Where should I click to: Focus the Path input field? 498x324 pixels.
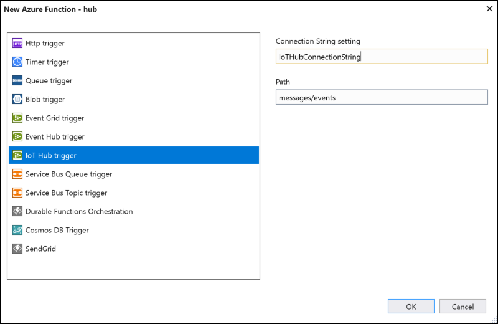point(382,97)
